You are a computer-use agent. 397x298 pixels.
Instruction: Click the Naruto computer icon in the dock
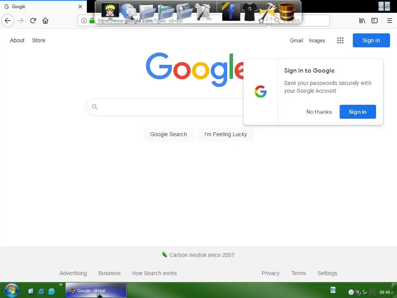pyautogui.click(x=110, y=11)
